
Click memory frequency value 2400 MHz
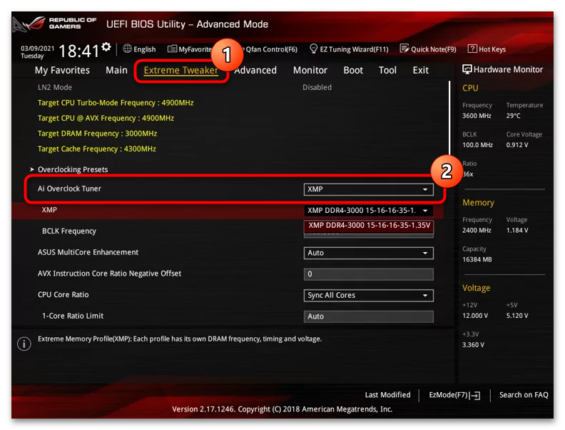point(477,231)
